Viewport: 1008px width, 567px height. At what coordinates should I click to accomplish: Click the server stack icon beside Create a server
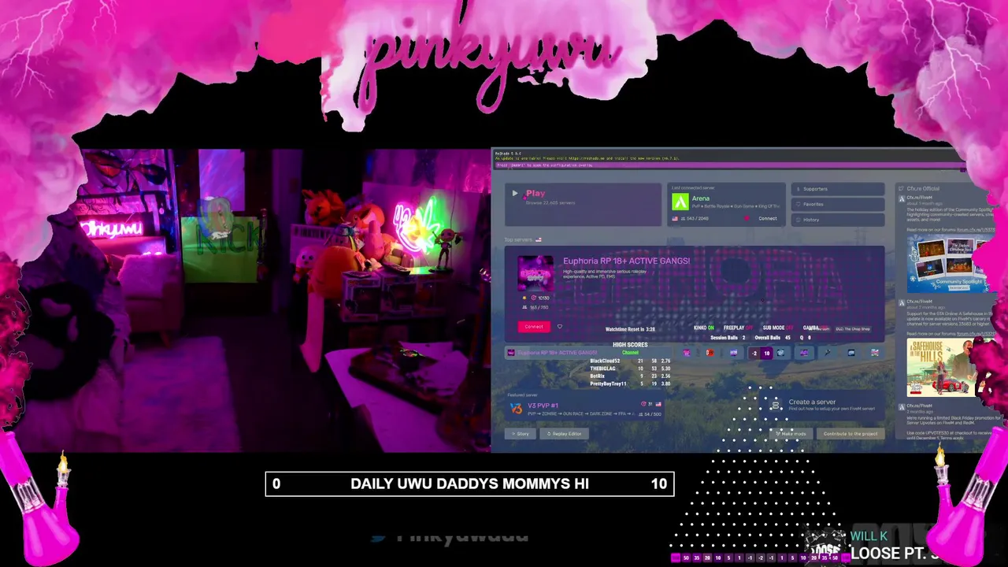pyautogui.click(x=776, y=405)
